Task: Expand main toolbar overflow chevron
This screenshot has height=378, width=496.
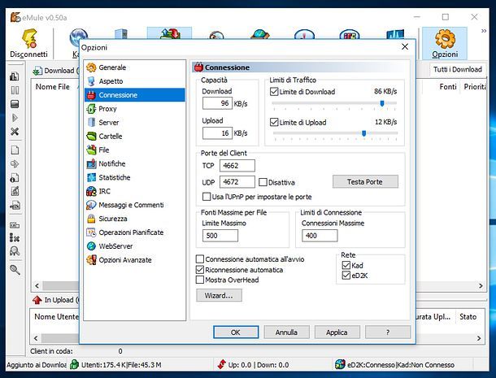Action: click(484, 31)
